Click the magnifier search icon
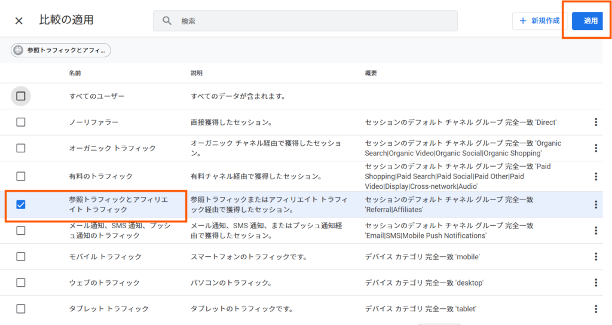The height and width of the screenshot is (325, 612). [167, 21]
